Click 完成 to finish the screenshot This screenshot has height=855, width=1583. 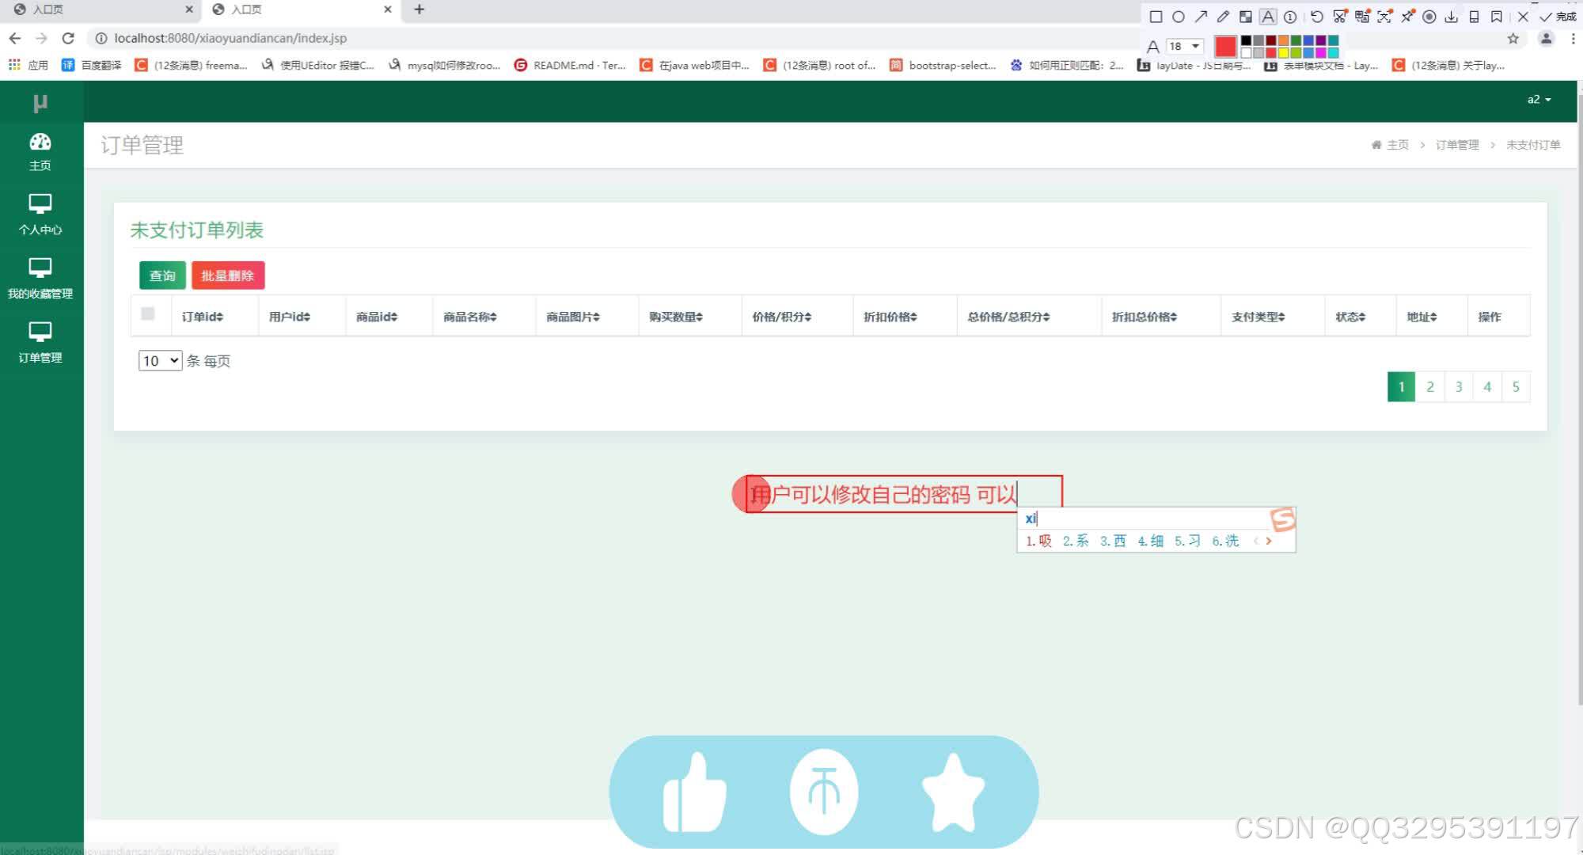tap(1558, 17)
